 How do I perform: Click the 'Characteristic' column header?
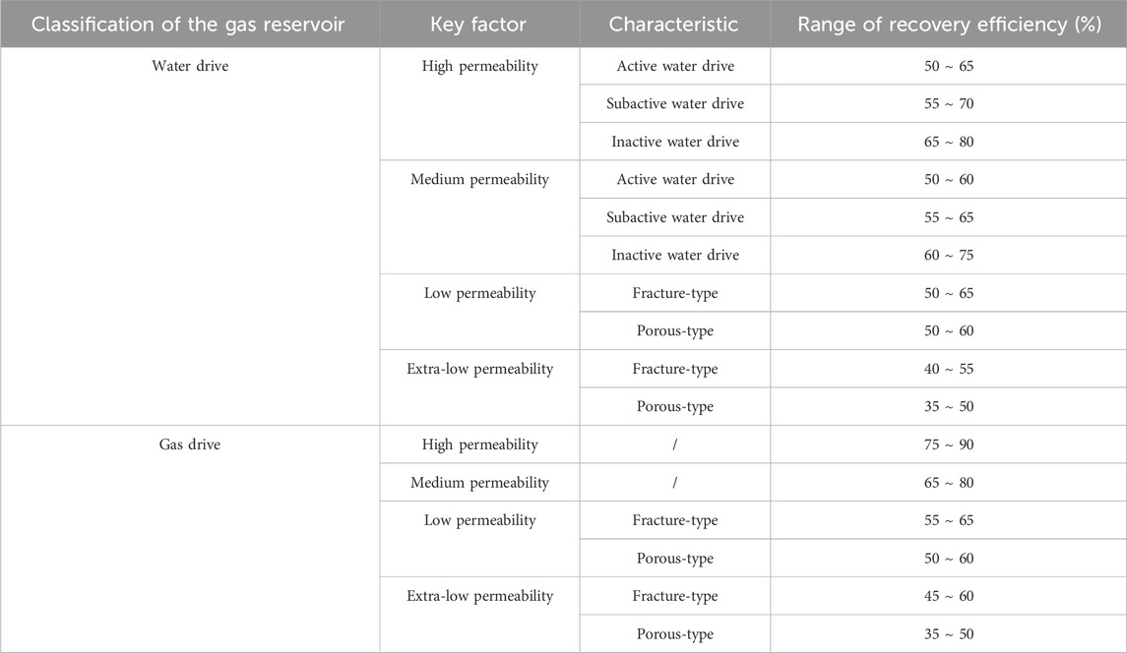673,25
